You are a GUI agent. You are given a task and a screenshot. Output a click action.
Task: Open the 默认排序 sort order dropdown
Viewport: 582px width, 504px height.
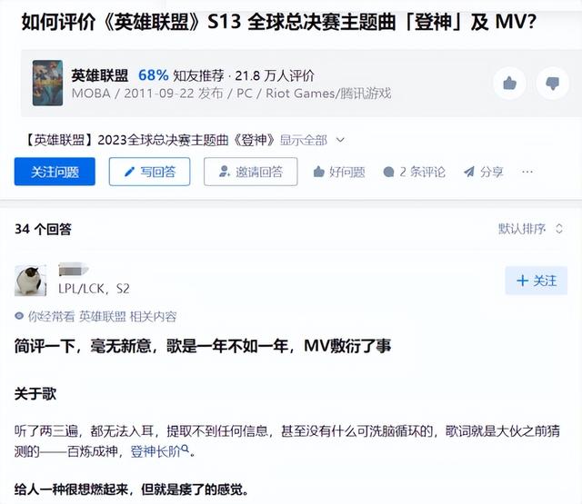pos(530,229)
